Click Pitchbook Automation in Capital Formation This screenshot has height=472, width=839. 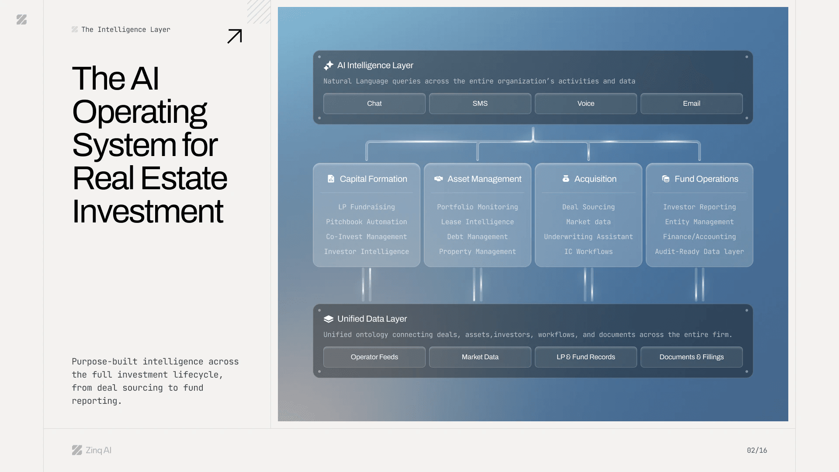click(367, 222)
